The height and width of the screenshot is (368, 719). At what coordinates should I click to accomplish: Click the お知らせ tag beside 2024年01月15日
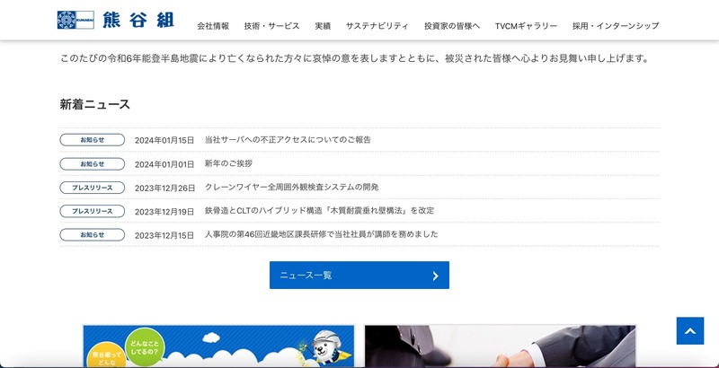point(92,140)
